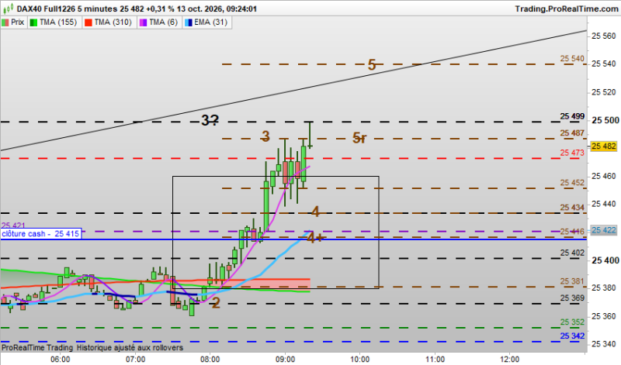The width and height of the screenshot is (621, 365).
Task: Click the DAX40 Full1226 5 minutes title
Action: coord(67,9)
